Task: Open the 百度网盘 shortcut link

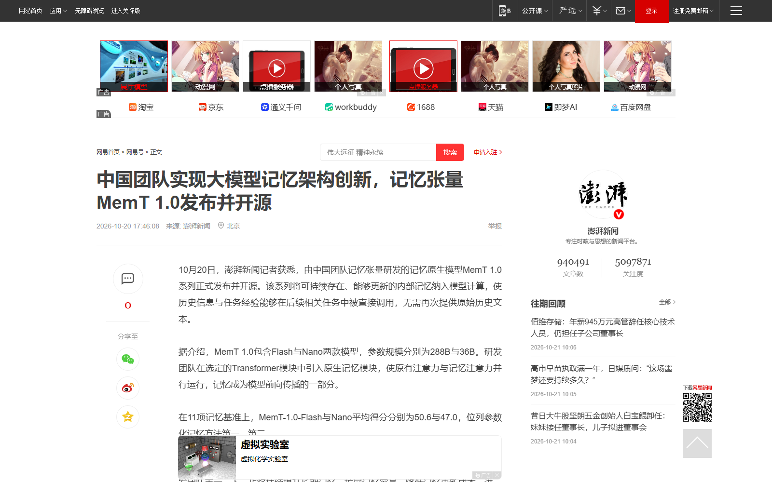Action: pos(631,107)
